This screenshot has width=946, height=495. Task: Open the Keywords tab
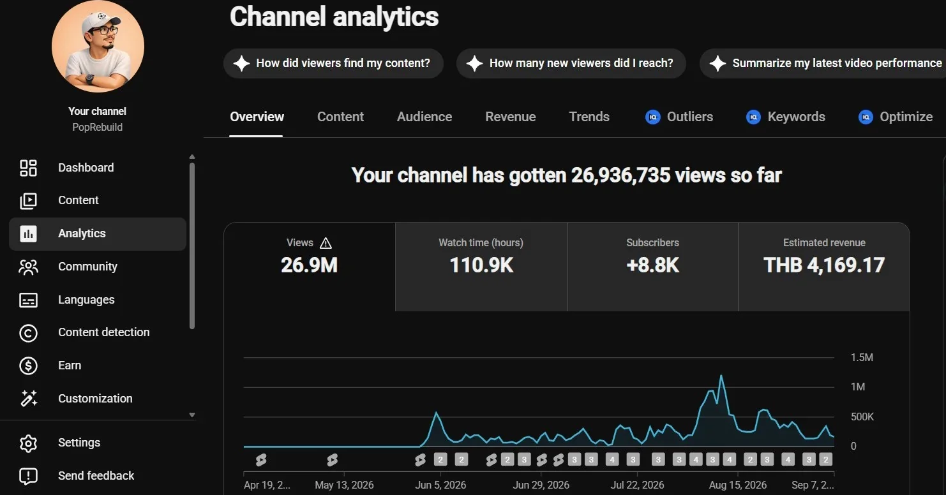(x=786, y=117)
